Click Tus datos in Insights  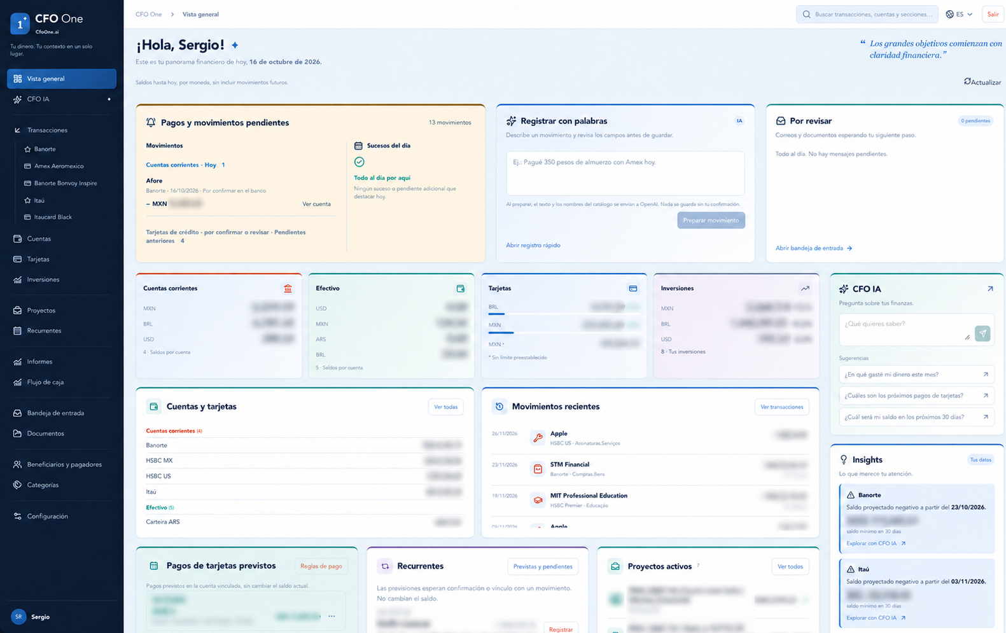click(980, 459)
